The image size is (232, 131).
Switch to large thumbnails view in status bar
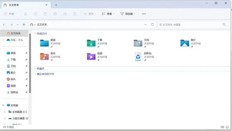pyautogui.click(x=227, y=127)
